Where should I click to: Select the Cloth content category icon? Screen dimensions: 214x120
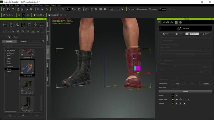[23, 25]
